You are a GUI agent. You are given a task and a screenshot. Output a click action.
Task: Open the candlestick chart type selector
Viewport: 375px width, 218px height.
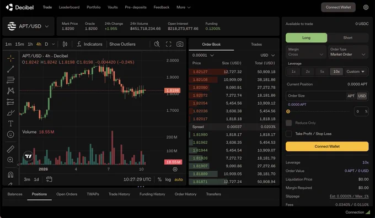(x=65, y=44)
